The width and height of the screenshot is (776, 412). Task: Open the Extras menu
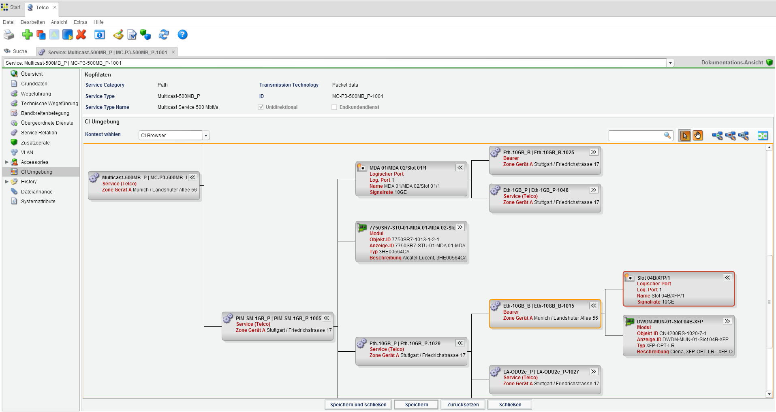80,22
